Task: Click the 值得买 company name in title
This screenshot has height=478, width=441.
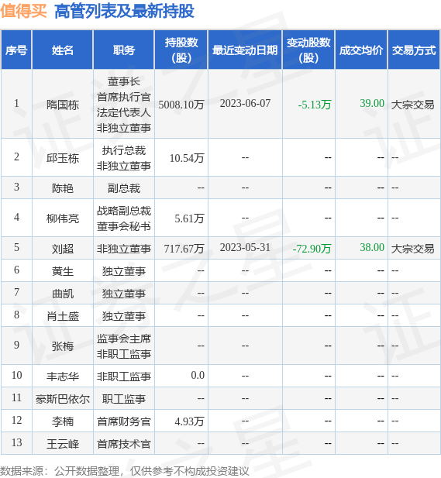Action: click(x=23, y=12)
